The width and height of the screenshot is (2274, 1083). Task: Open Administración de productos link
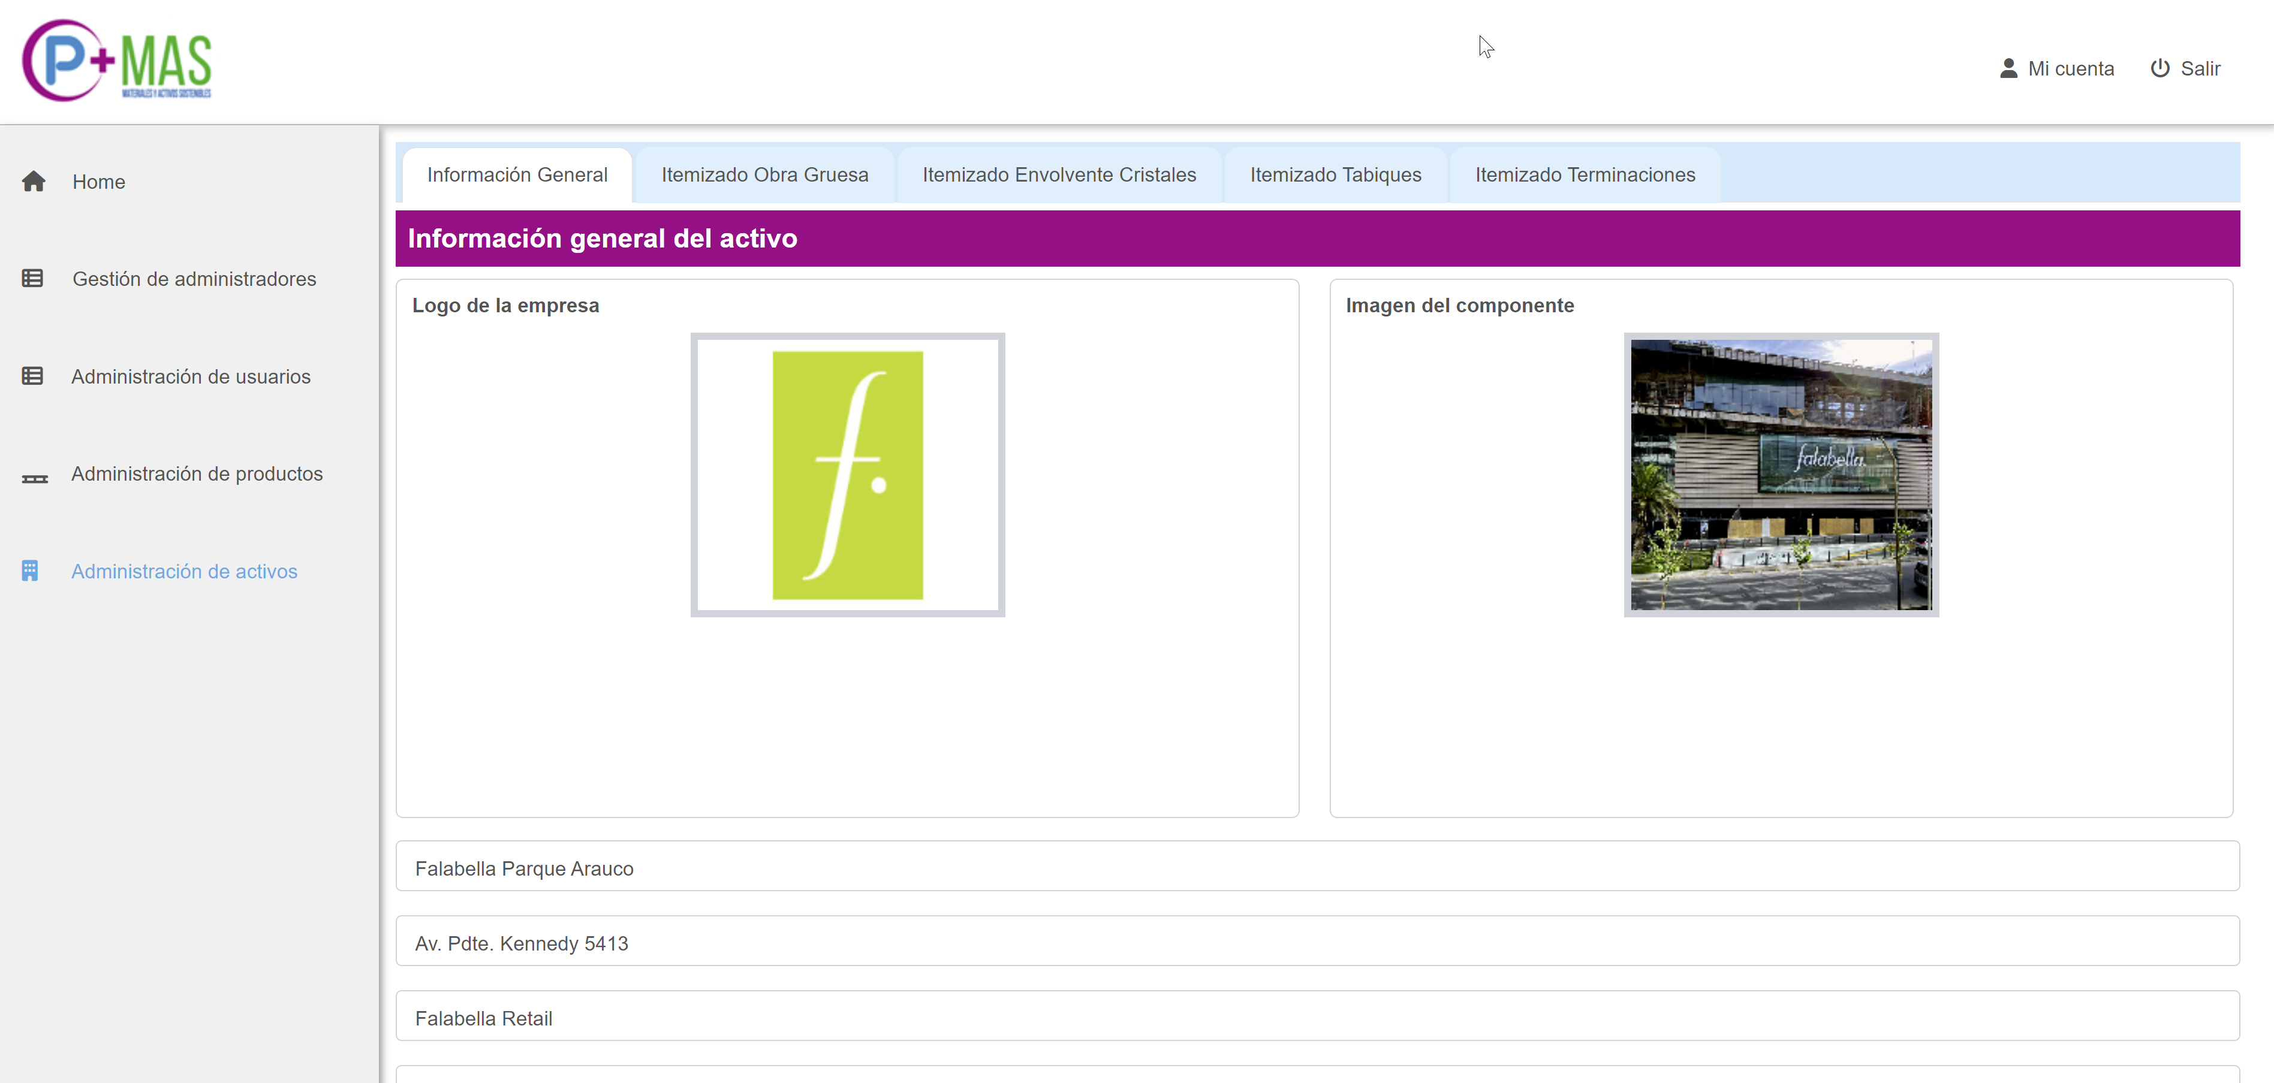point(197,474)
